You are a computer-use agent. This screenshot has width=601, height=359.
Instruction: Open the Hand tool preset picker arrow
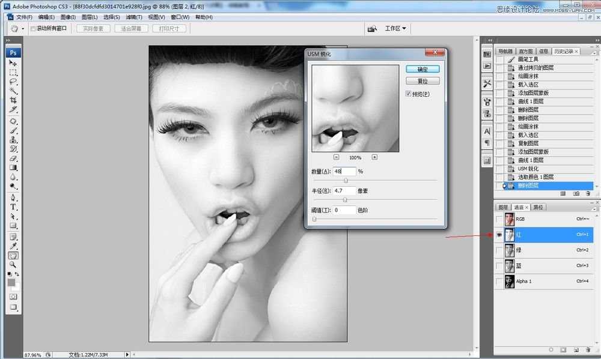tap(23, 29)
